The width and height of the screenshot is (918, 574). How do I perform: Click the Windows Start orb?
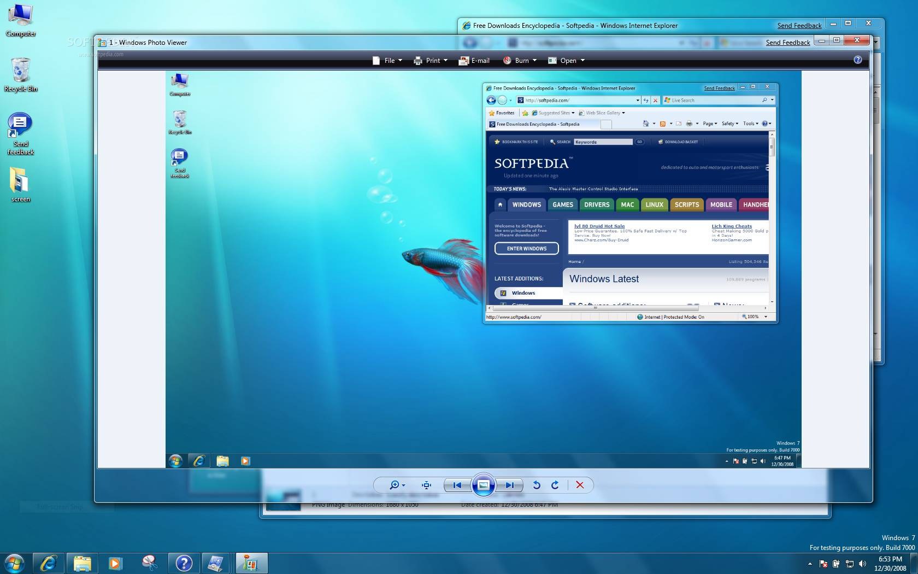click(x=14, y=563)
